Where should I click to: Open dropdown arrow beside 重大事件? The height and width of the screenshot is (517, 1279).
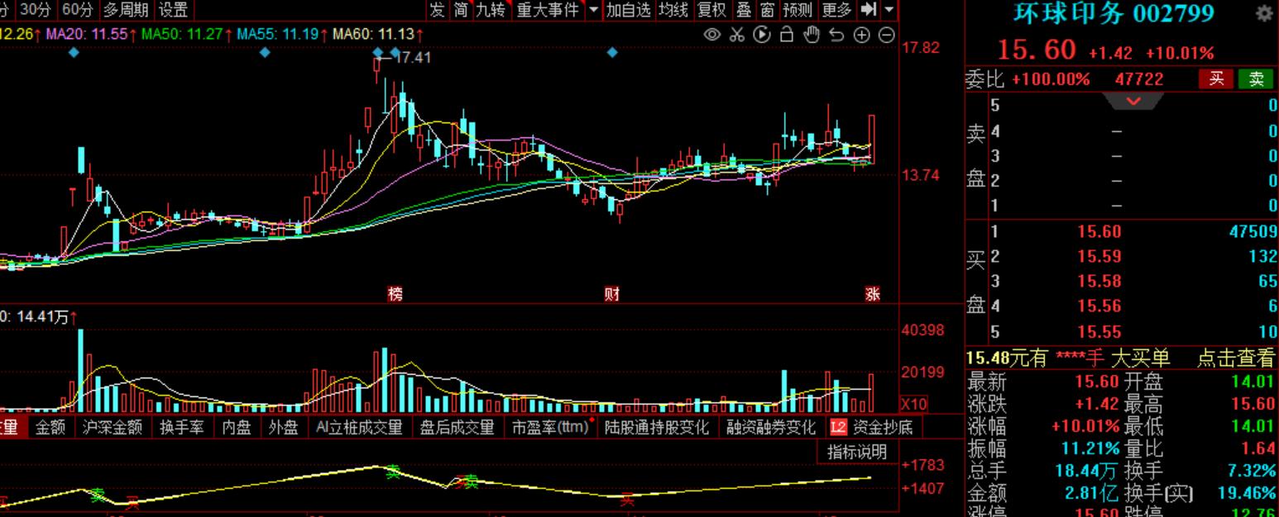(x=592, y=10)
